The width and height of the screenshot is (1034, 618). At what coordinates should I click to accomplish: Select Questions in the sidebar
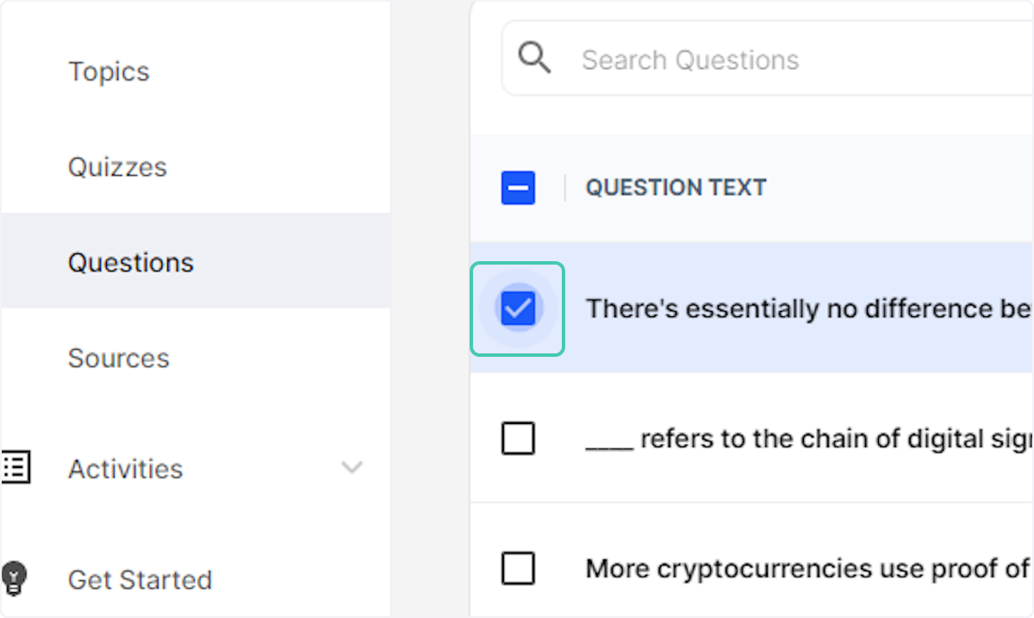coord(131,262)
